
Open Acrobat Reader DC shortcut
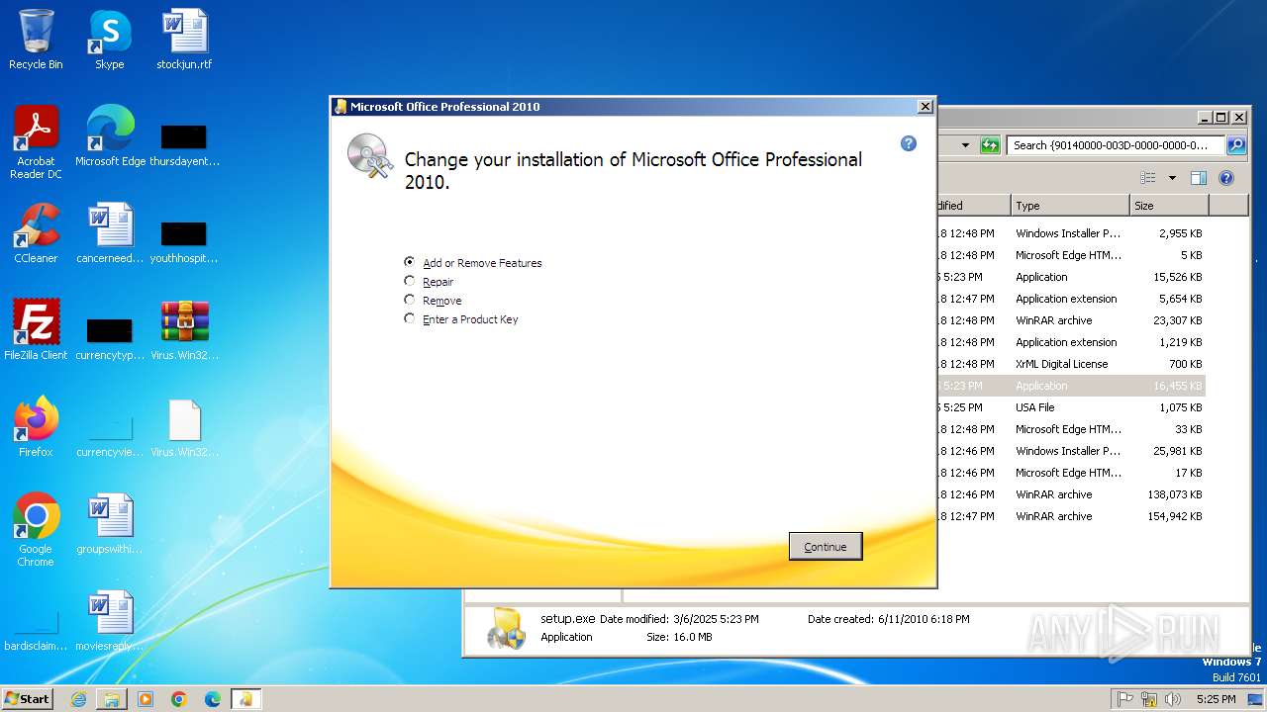pos(36,143)
